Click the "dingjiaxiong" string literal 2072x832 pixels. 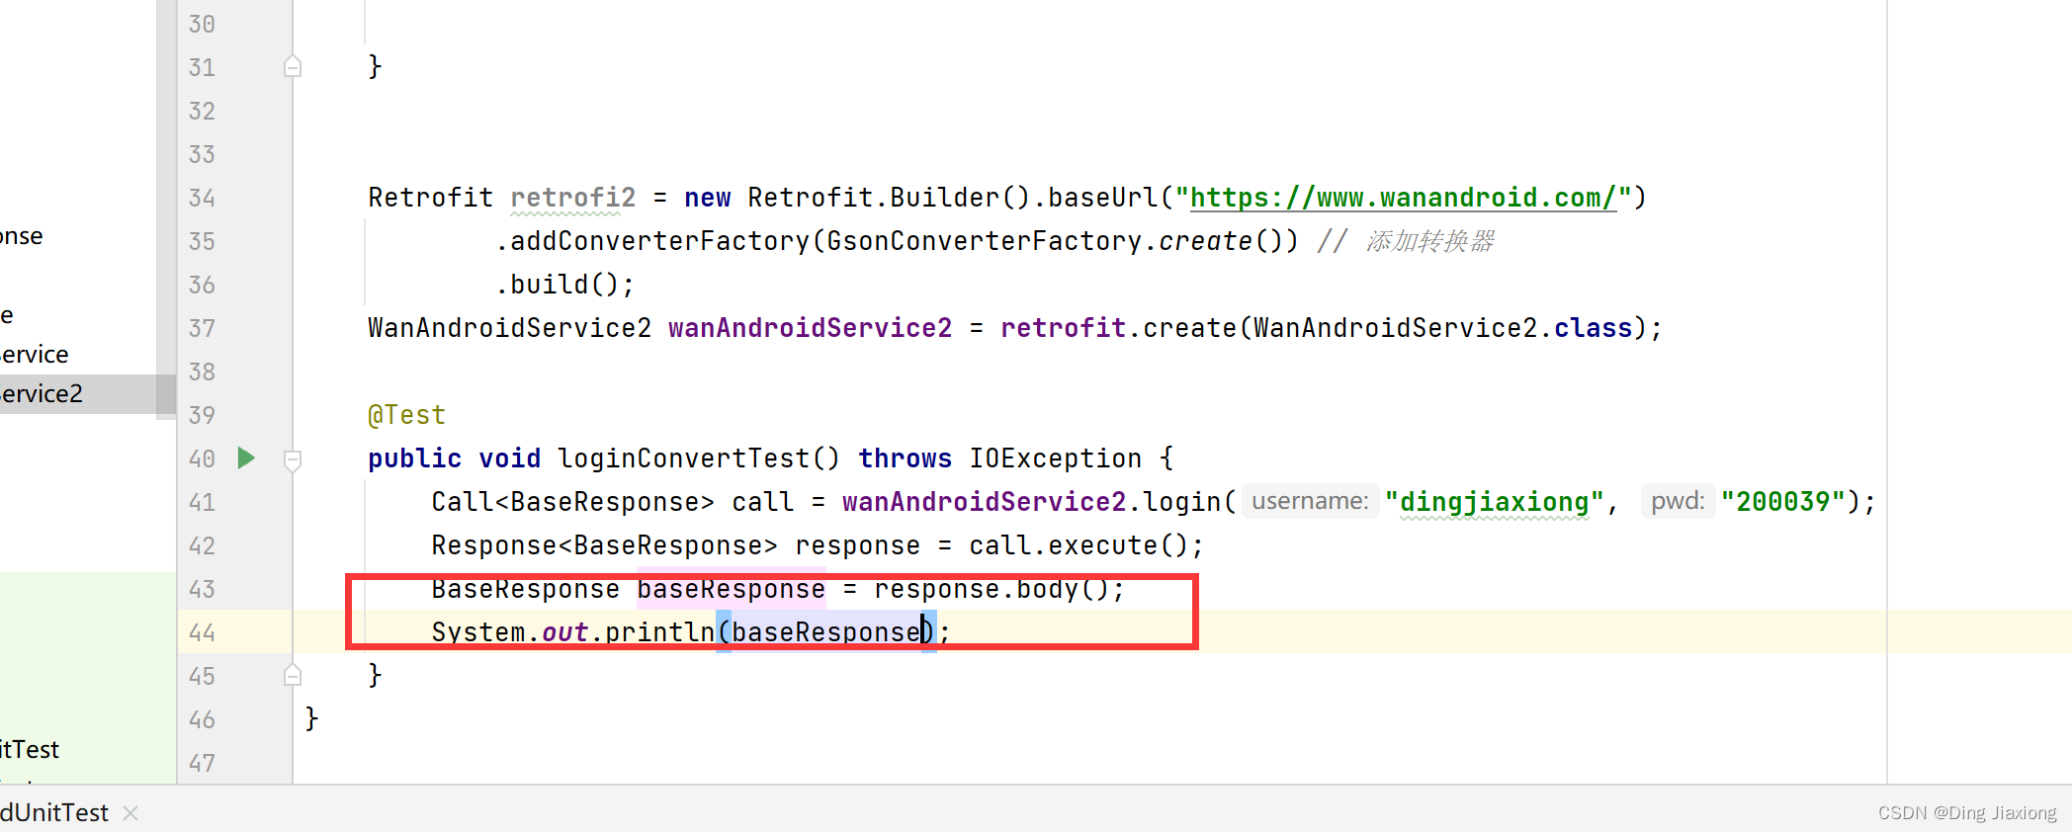click(1494, 502)
